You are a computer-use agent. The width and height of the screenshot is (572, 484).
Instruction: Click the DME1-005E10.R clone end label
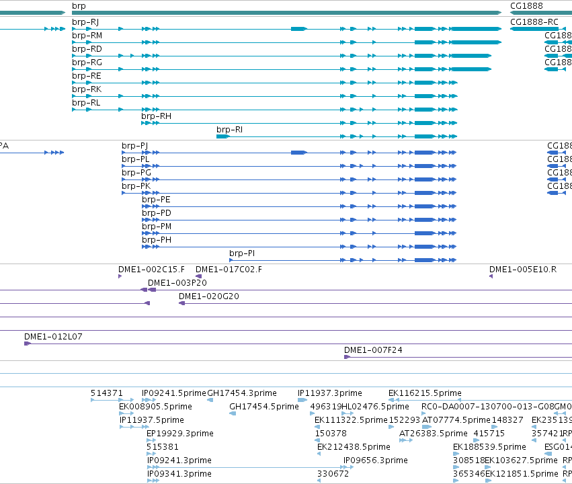523,270
